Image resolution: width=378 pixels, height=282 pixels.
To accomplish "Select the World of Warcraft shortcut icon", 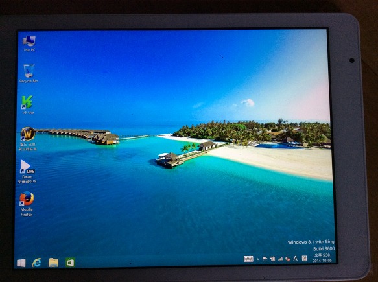I will coord(28,139).
